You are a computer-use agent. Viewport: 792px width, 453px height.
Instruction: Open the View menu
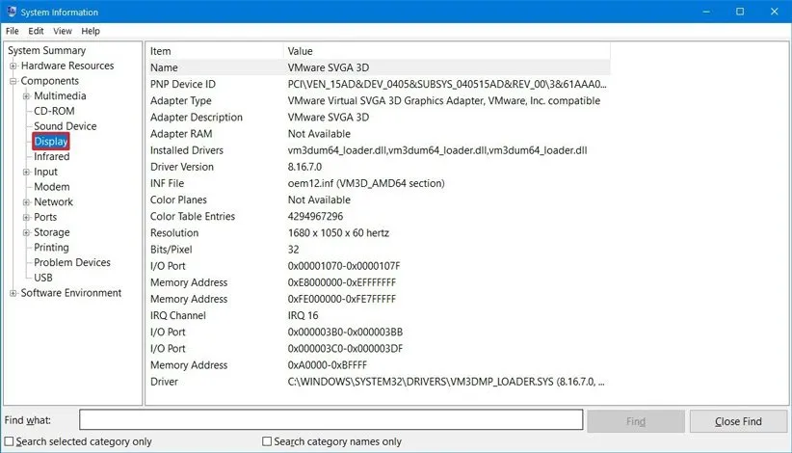(x=63, y=31)
